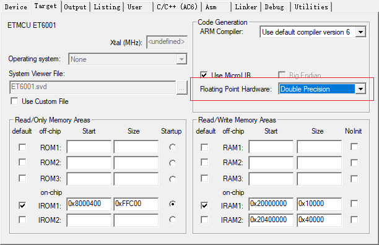Viewport: 379px width, 245px height.
Task: Check the ROM3 default checkbox
Action: pyautogui.click(x=22, y=178)
